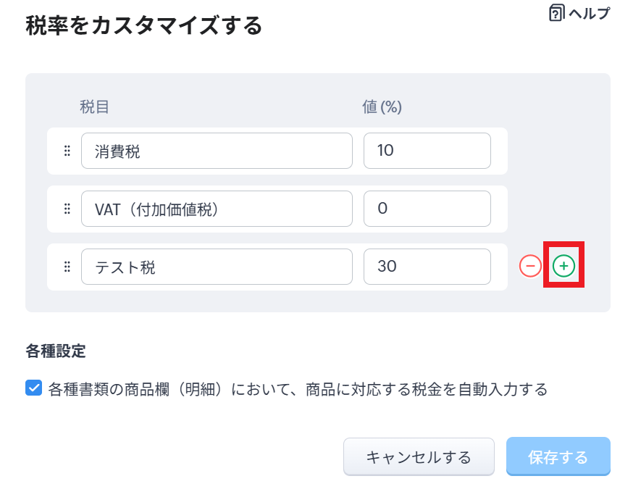Screen dimensions: 641x484
Task: Click the 各種書類の商品欄 checkbox label text
Action: 297,390
